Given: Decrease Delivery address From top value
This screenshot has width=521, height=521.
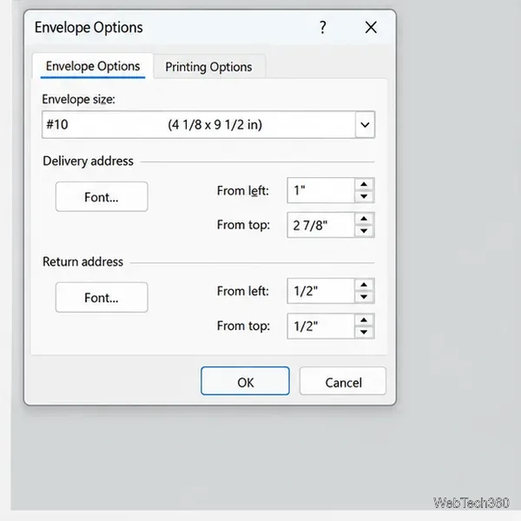Looking at the screenshot, I should pos(364,231).
